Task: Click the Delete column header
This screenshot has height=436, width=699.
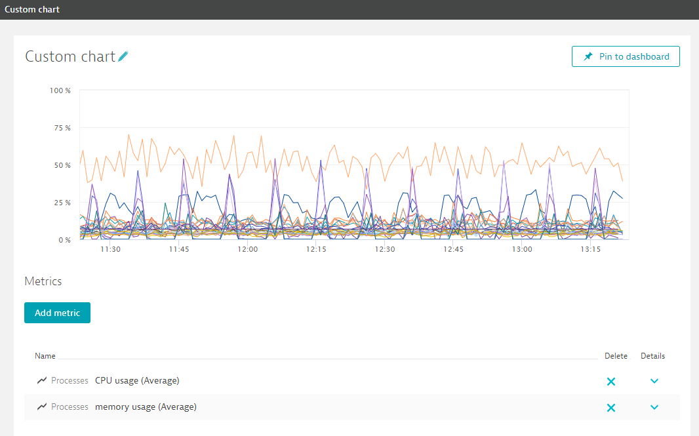Action: pyautogui.click(x=616, y=356)
